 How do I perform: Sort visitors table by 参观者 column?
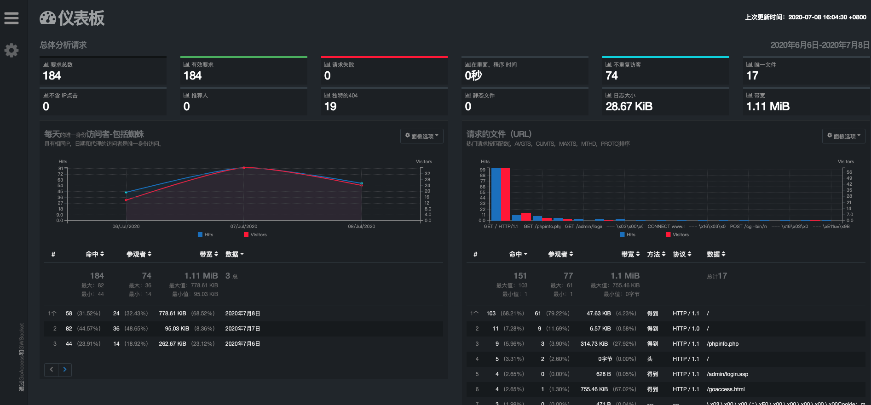(139, 254)
